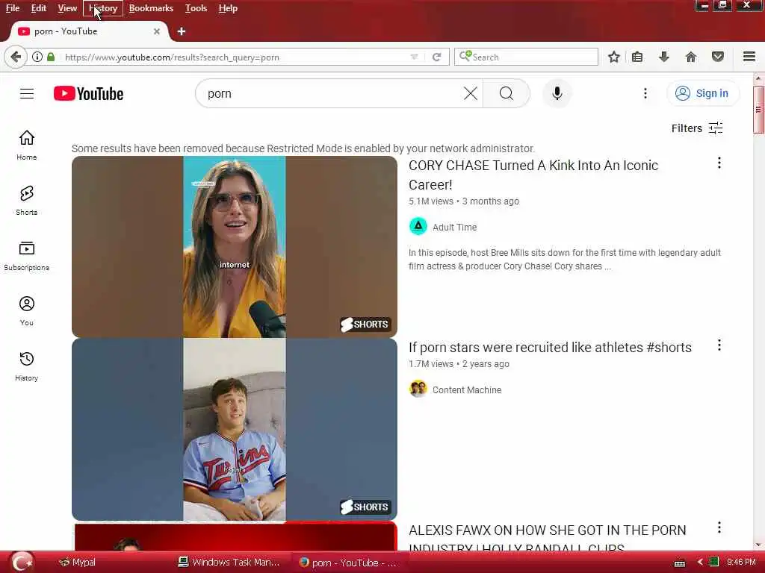Open more options for ALEXIS FAWX video

click(719, 527)
